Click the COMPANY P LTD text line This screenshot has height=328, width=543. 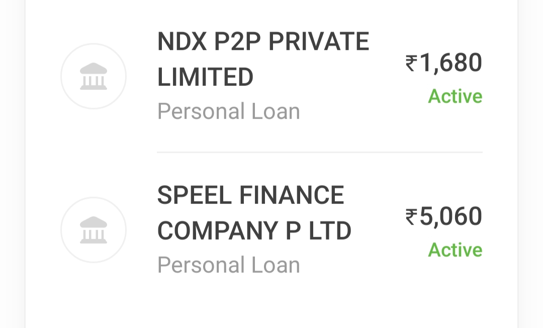pos(254,231)
